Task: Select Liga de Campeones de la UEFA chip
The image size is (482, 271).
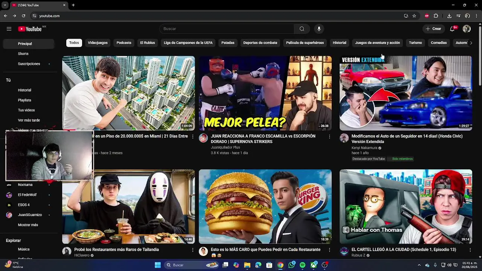Action: click(x=188, y=43)
